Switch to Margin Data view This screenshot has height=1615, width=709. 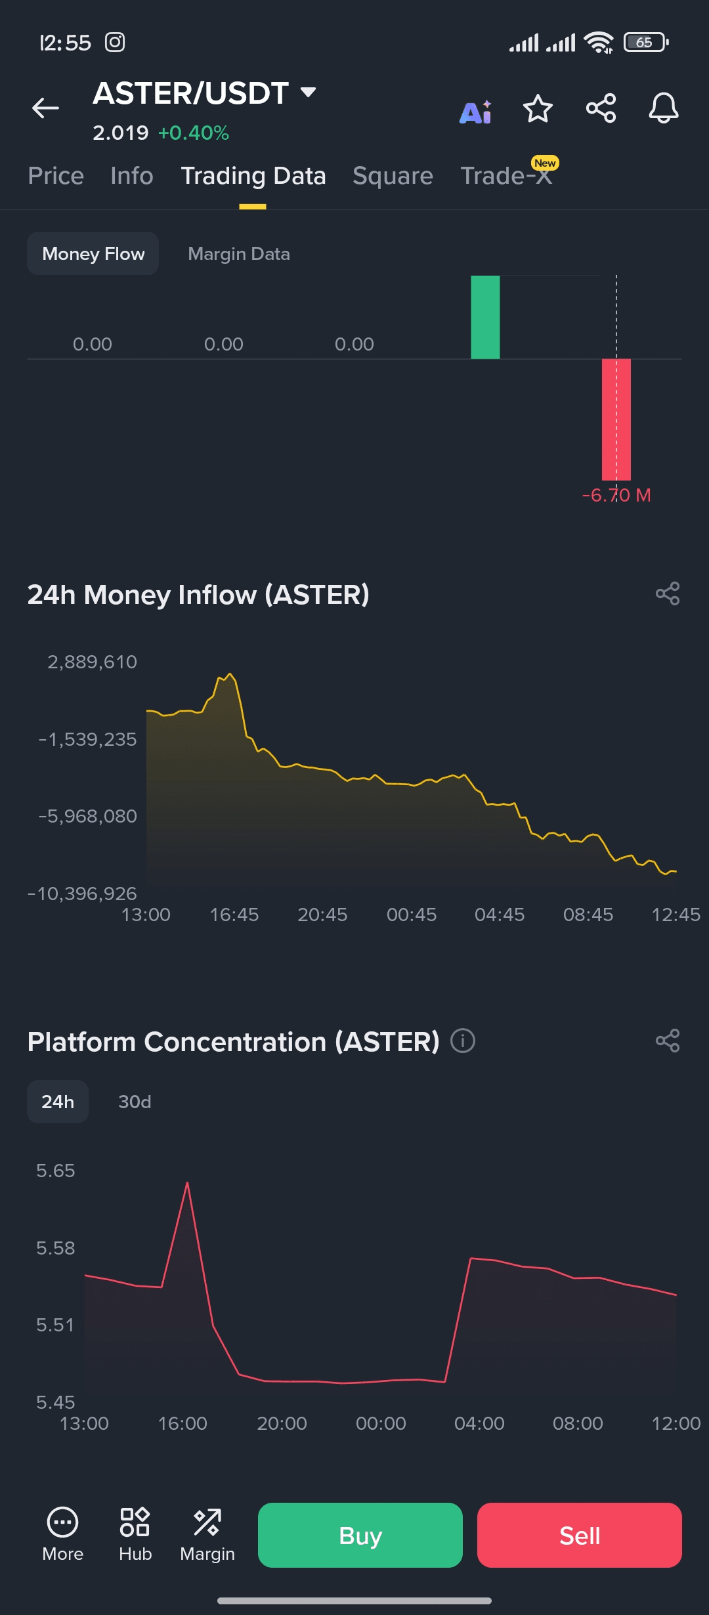click(x=239, y=254)
